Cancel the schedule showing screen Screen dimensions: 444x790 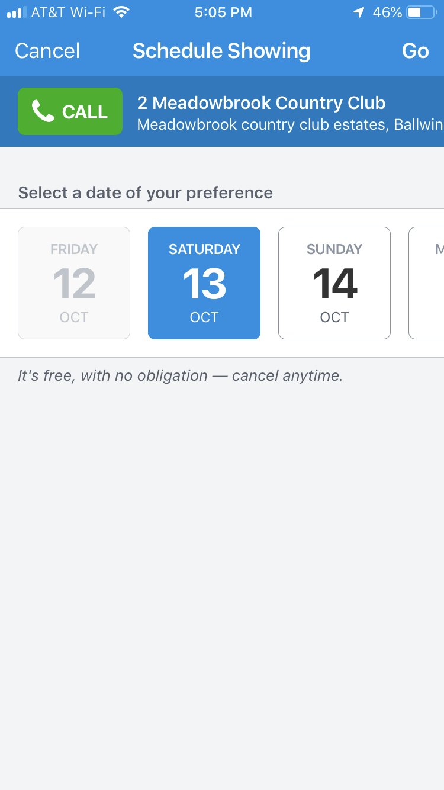click(x=47, y=51)
